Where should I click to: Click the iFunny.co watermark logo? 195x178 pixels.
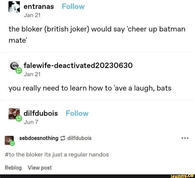coord(181,176)
